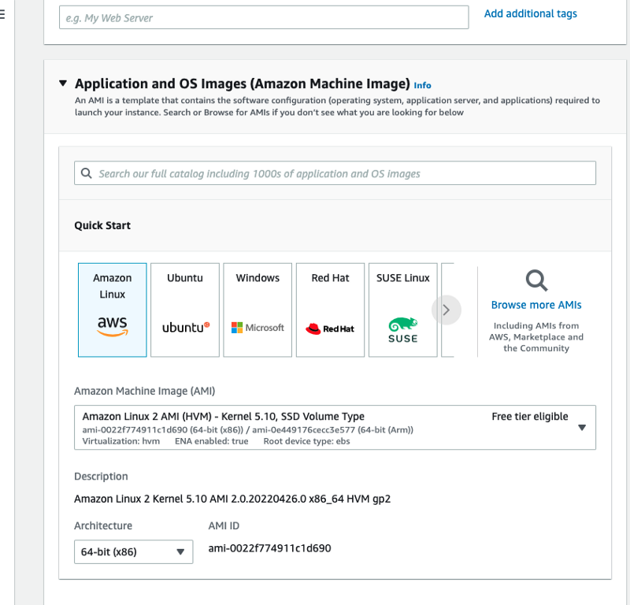The width and height of the screenshot is (630, 605).
Task: Open the Amazon Machine Image dropdown
Action: tap(582, 428)
